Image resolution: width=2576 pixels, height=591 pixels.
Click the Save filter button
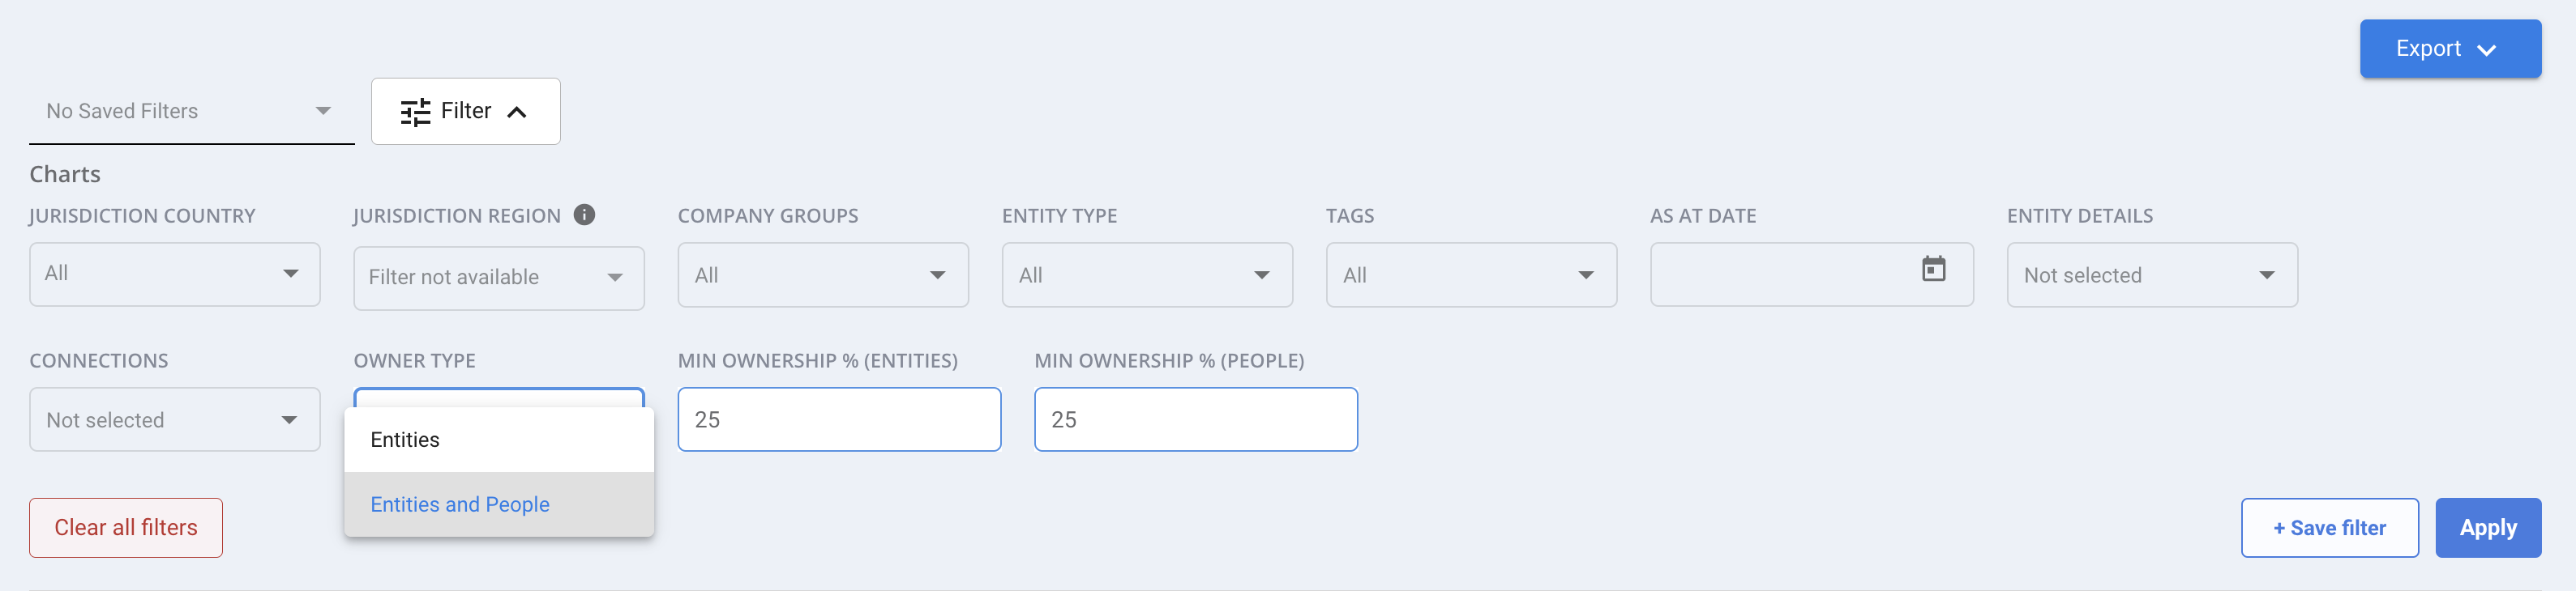[x=2329, y=527]
